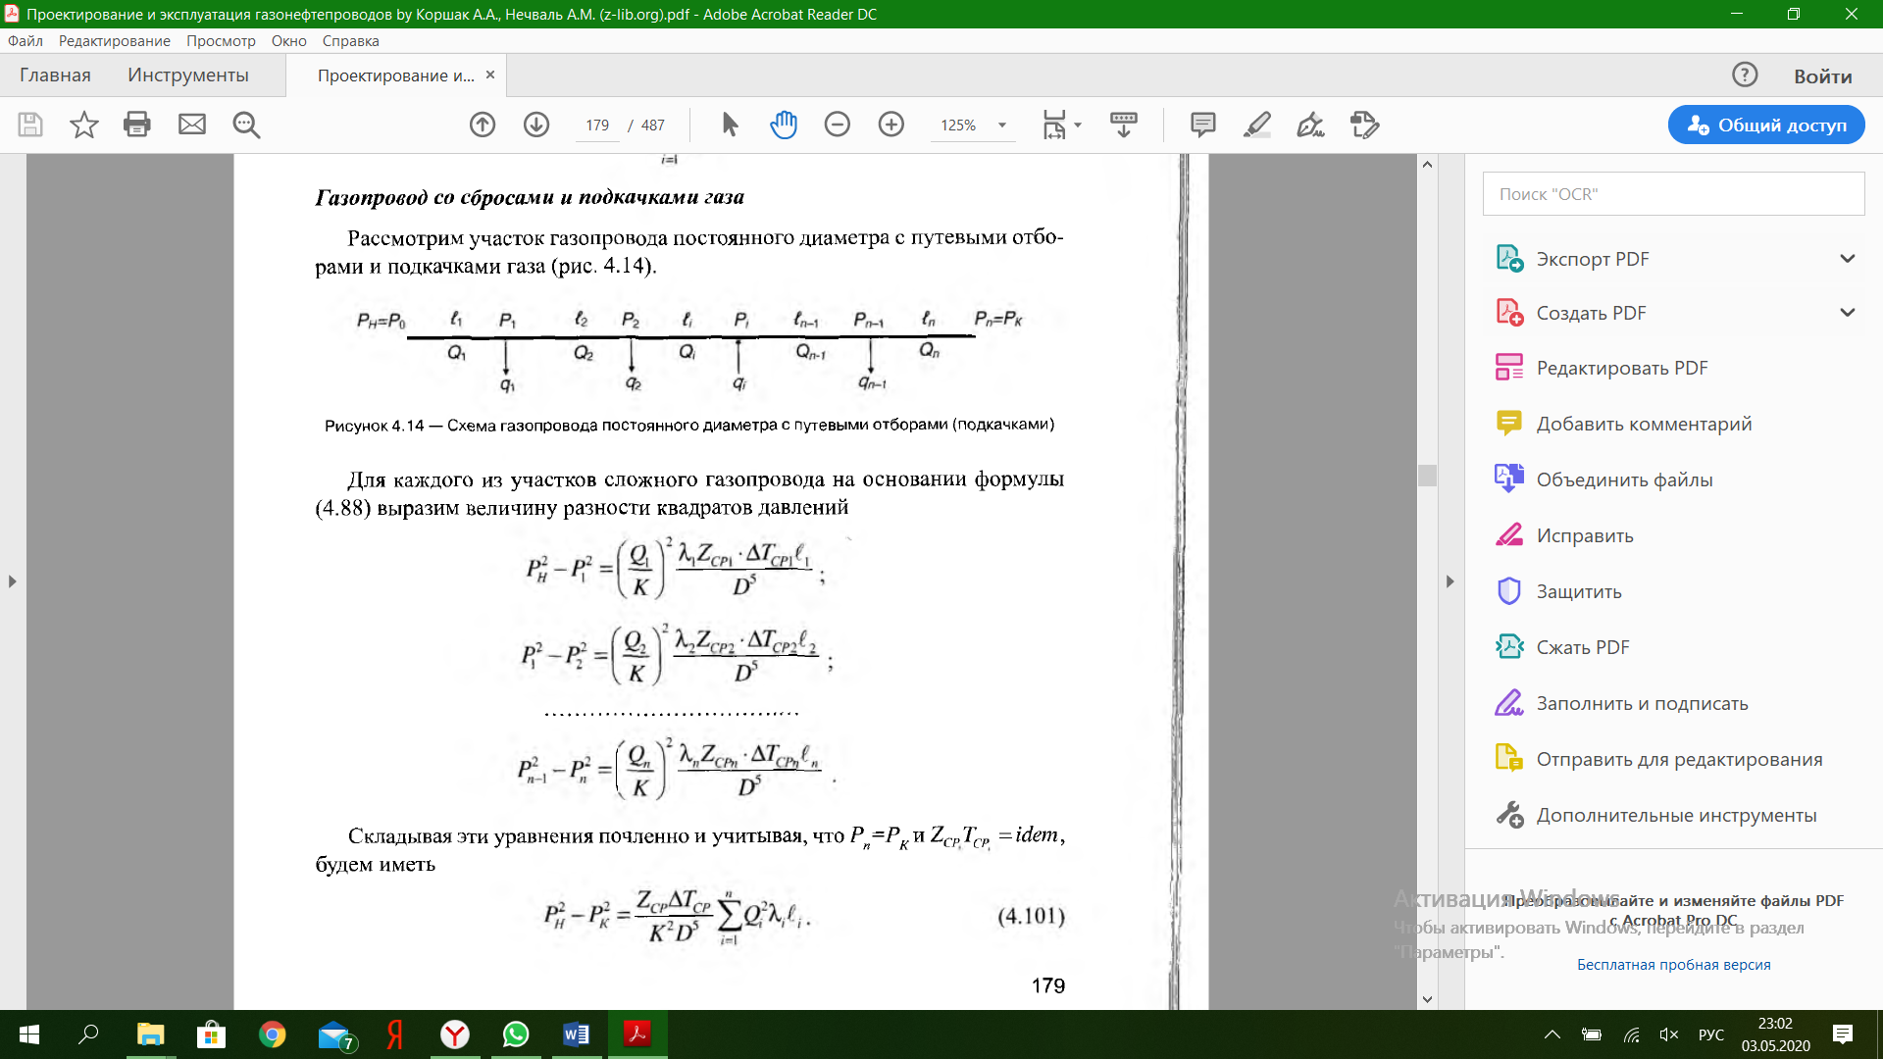The image size is (1883, 1059).
Task: Expand the Создать PDF section
Action: click(1847, 313)
